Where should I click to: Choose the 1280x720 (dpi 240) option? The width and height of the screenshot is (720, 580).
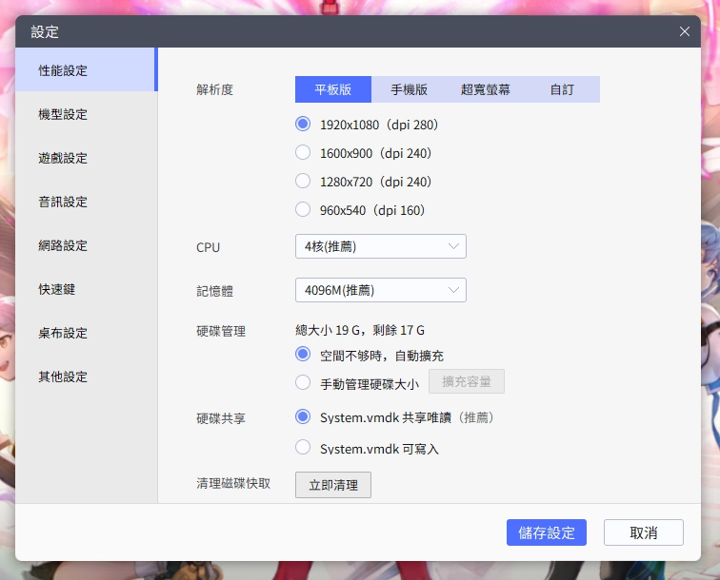(304, 181)
